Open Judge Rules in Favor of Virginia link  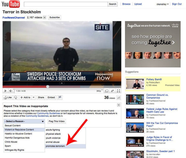160,139
